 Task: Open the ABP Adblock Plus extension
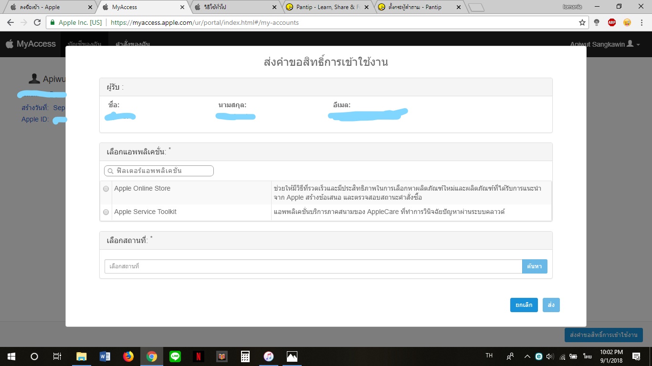(x=612, y=22)
